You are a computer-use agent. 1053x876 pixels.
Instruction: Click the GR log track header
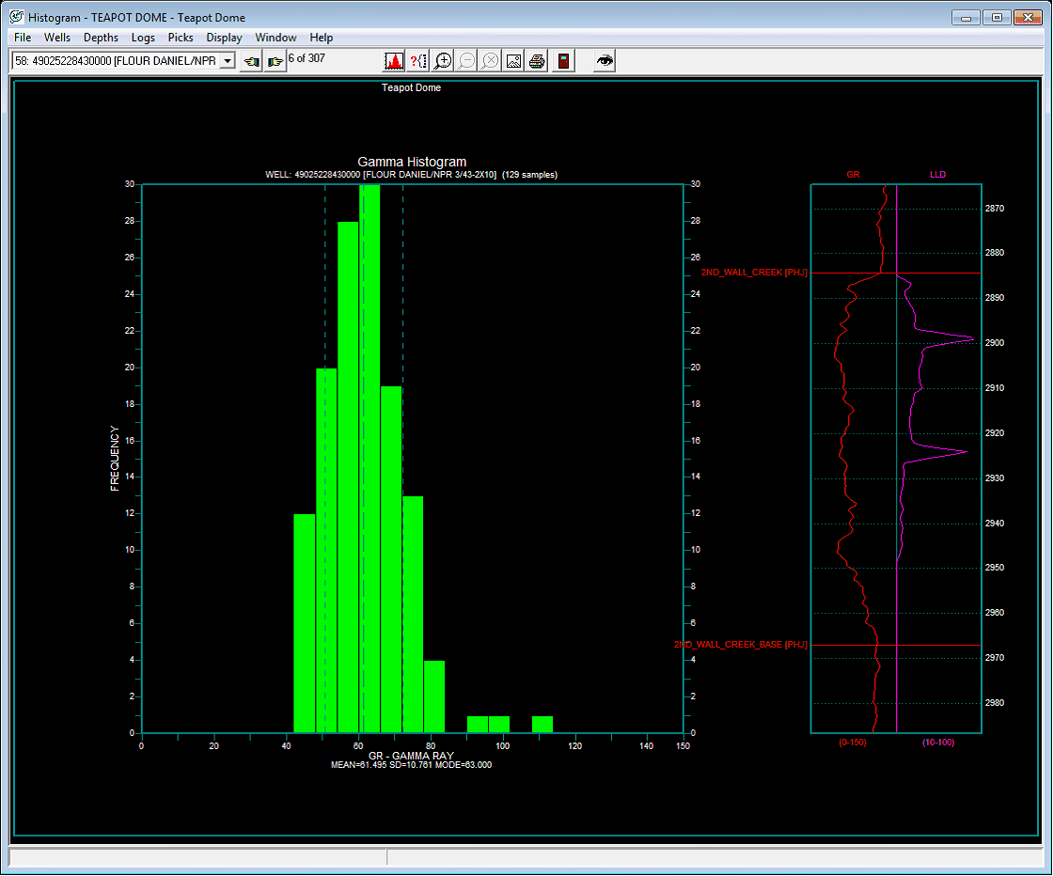click(x=853, y=175)
